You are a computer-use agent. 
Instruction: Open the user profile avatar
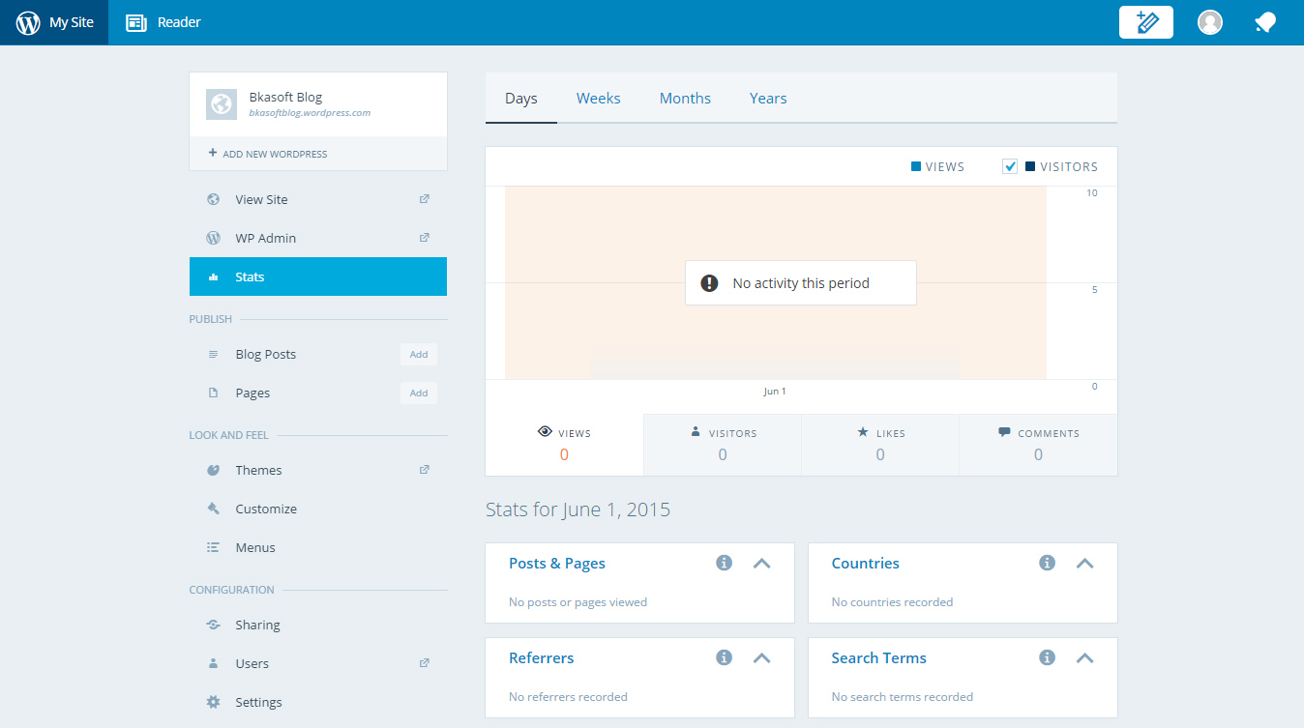pos(1210,22)
